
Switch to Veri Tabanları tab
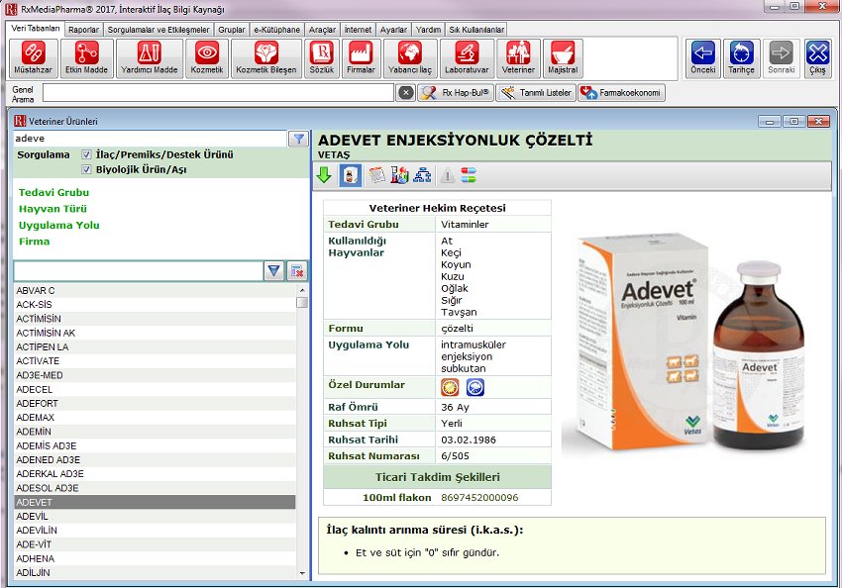(x=36, y=29)
